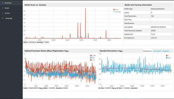Click the tallest score spike near iteration 21500
174x99 pixels.
tap(85, 8)
